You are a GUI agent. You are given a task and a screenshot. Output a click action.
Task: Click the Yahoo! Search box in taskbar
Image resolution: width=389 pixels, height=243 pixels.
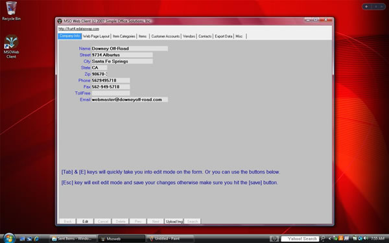click(x=300, y=238)
